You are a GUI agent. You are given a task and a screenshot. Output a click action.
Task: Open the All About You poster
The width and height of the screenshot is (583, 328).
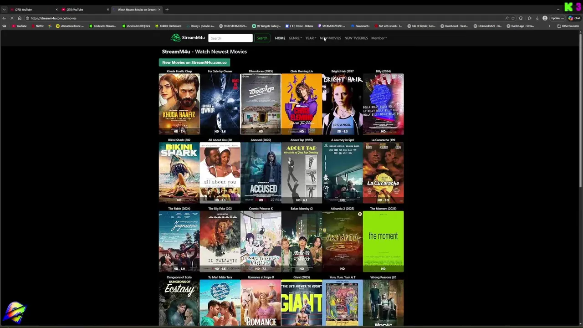tap(220, 173)
